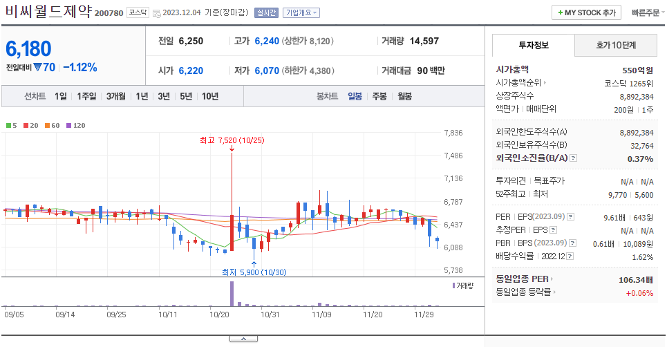Click the orange 60-day moving average swatch
This screenshot has height=347, width=667.
pyautogui.click(x=47, y=125)
